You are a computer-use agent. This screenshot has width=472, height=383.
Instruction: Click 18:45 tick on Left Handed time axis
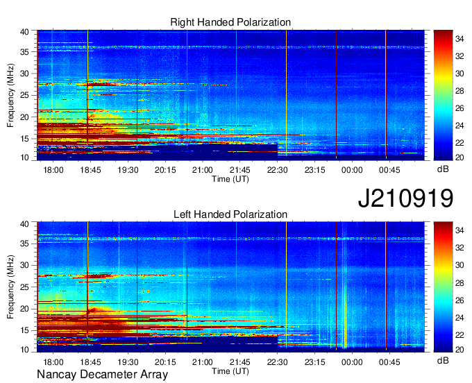tap(91, 362)
